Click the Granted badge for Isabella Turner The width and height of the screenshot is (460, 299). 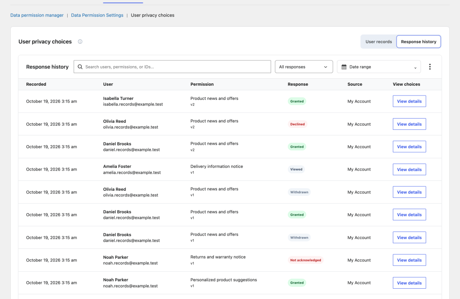297,101
